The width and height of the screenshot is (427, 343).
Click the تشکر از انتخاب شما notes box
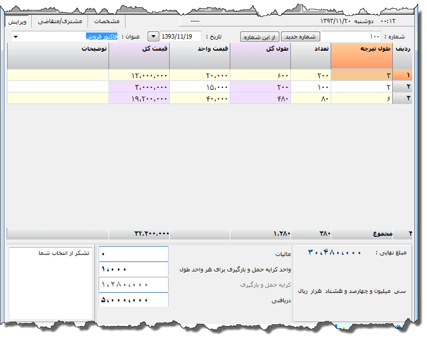click(51, 284)
